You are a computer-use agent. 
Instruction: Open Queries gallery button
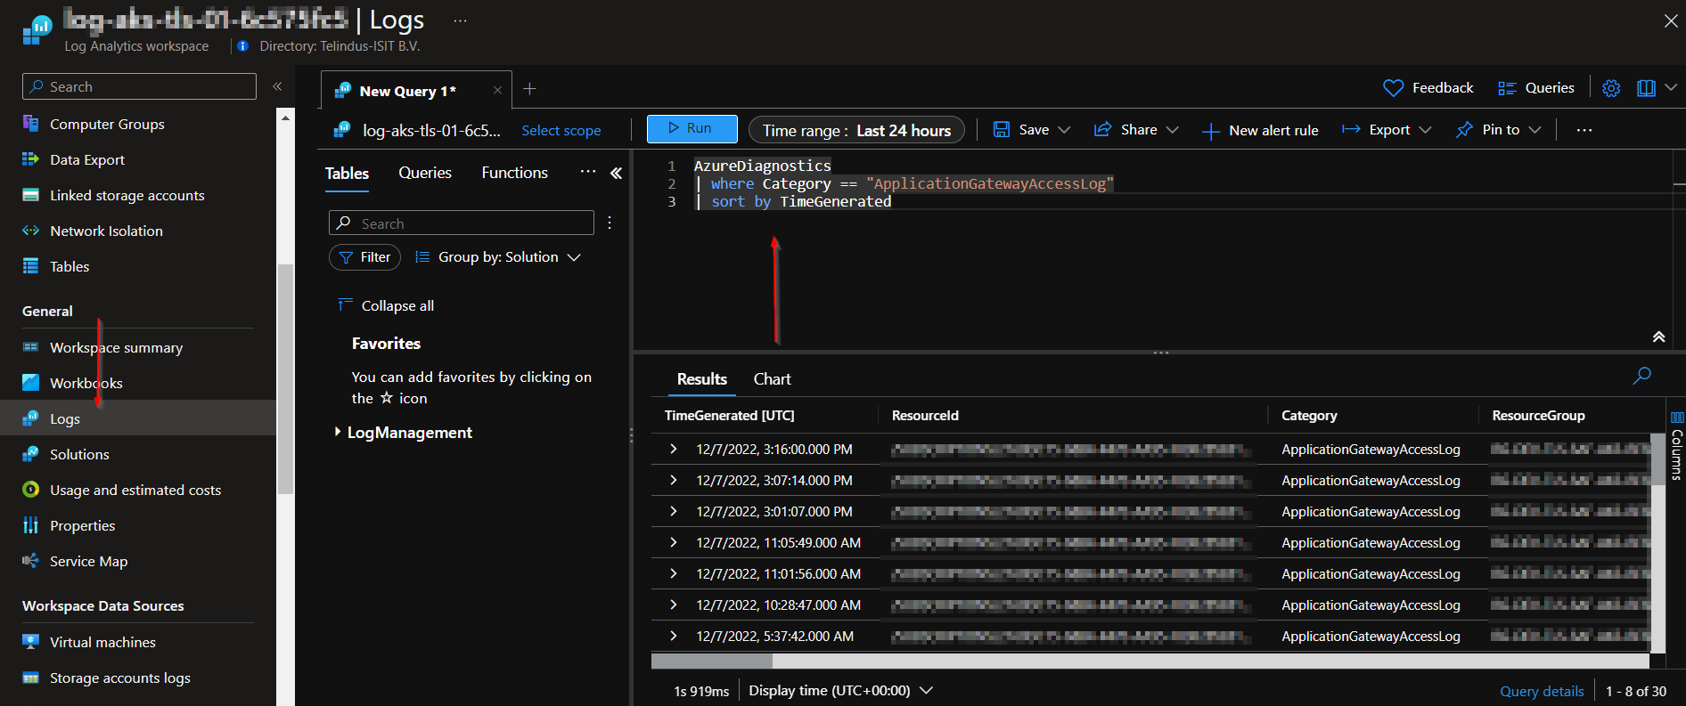(x=1536, y=88)
